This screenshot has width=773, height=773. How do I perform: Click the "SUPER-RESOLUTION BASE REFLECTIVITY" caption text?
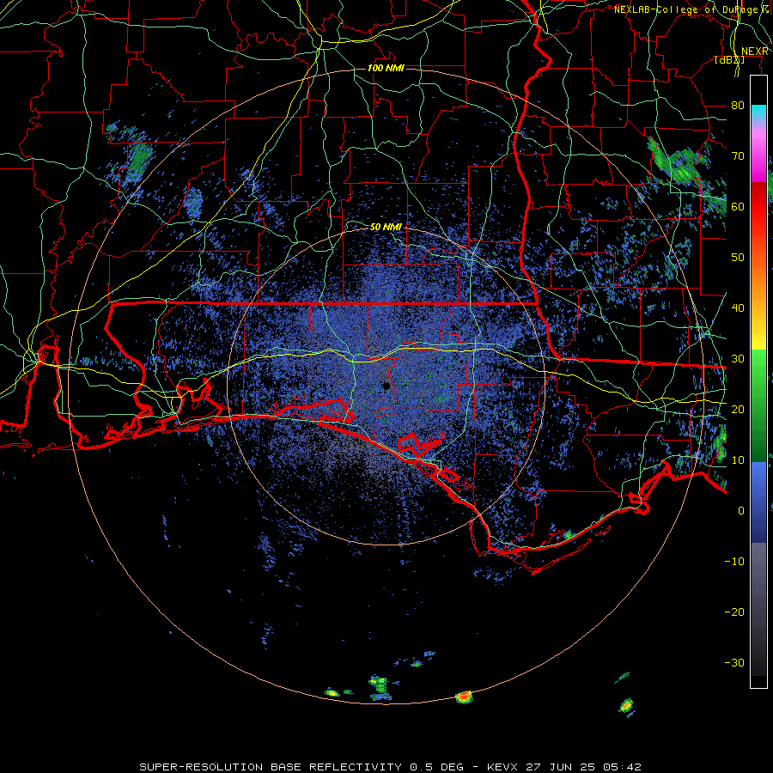pos(271,767)
